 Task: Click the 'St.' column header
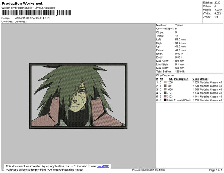171,79
